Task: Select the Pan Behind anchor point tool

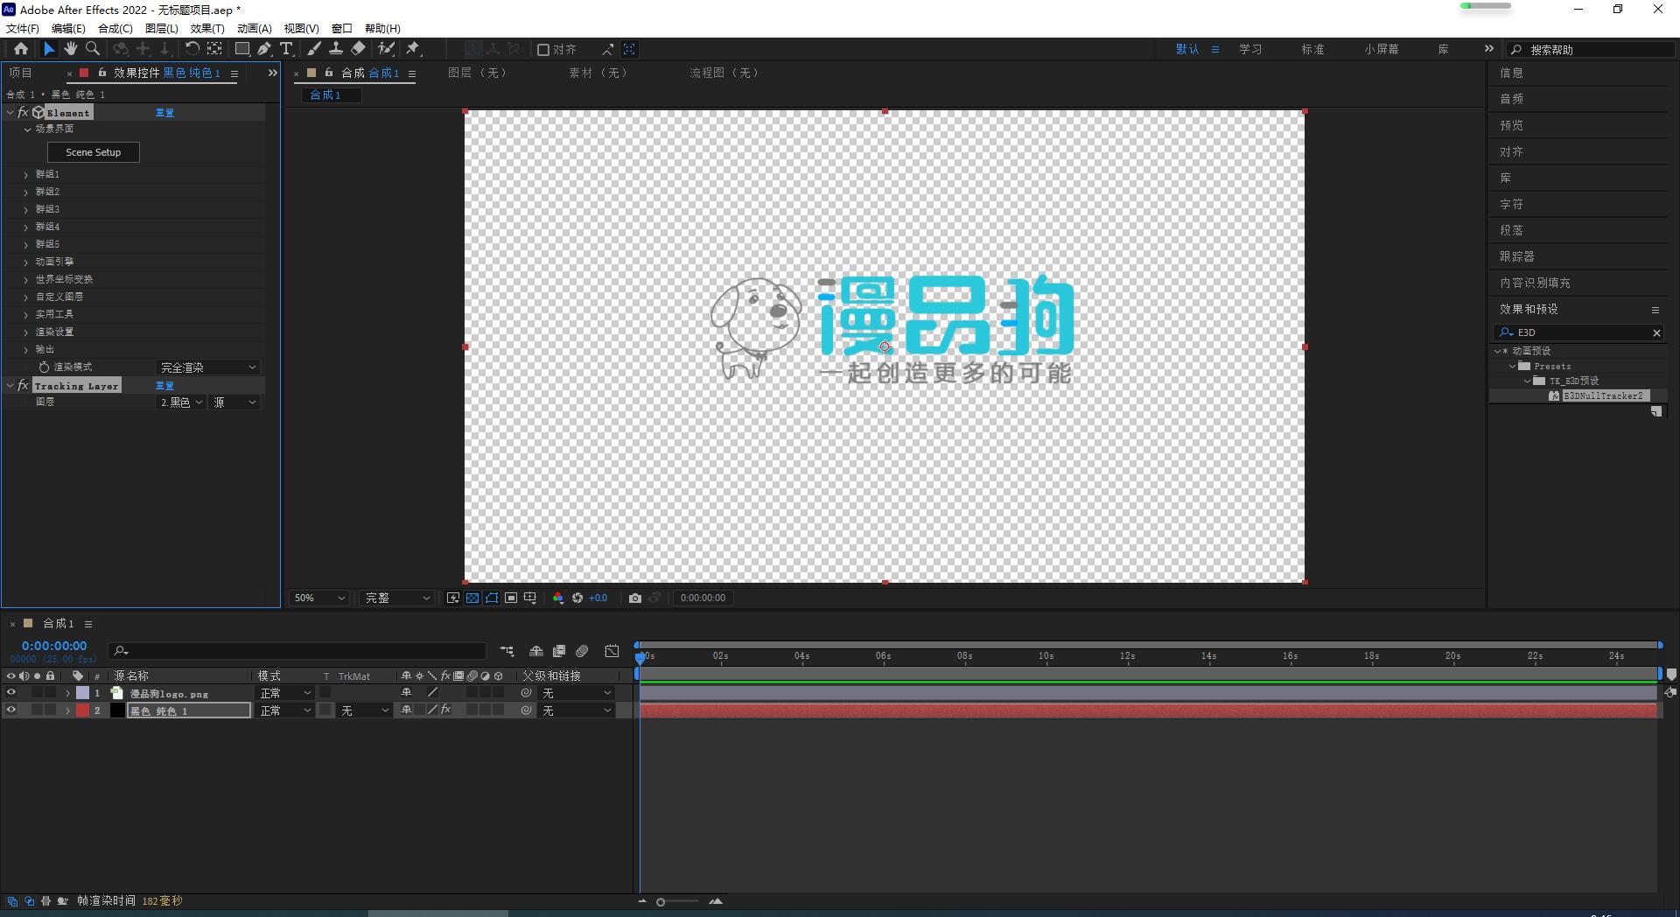Action: point(214,49)
